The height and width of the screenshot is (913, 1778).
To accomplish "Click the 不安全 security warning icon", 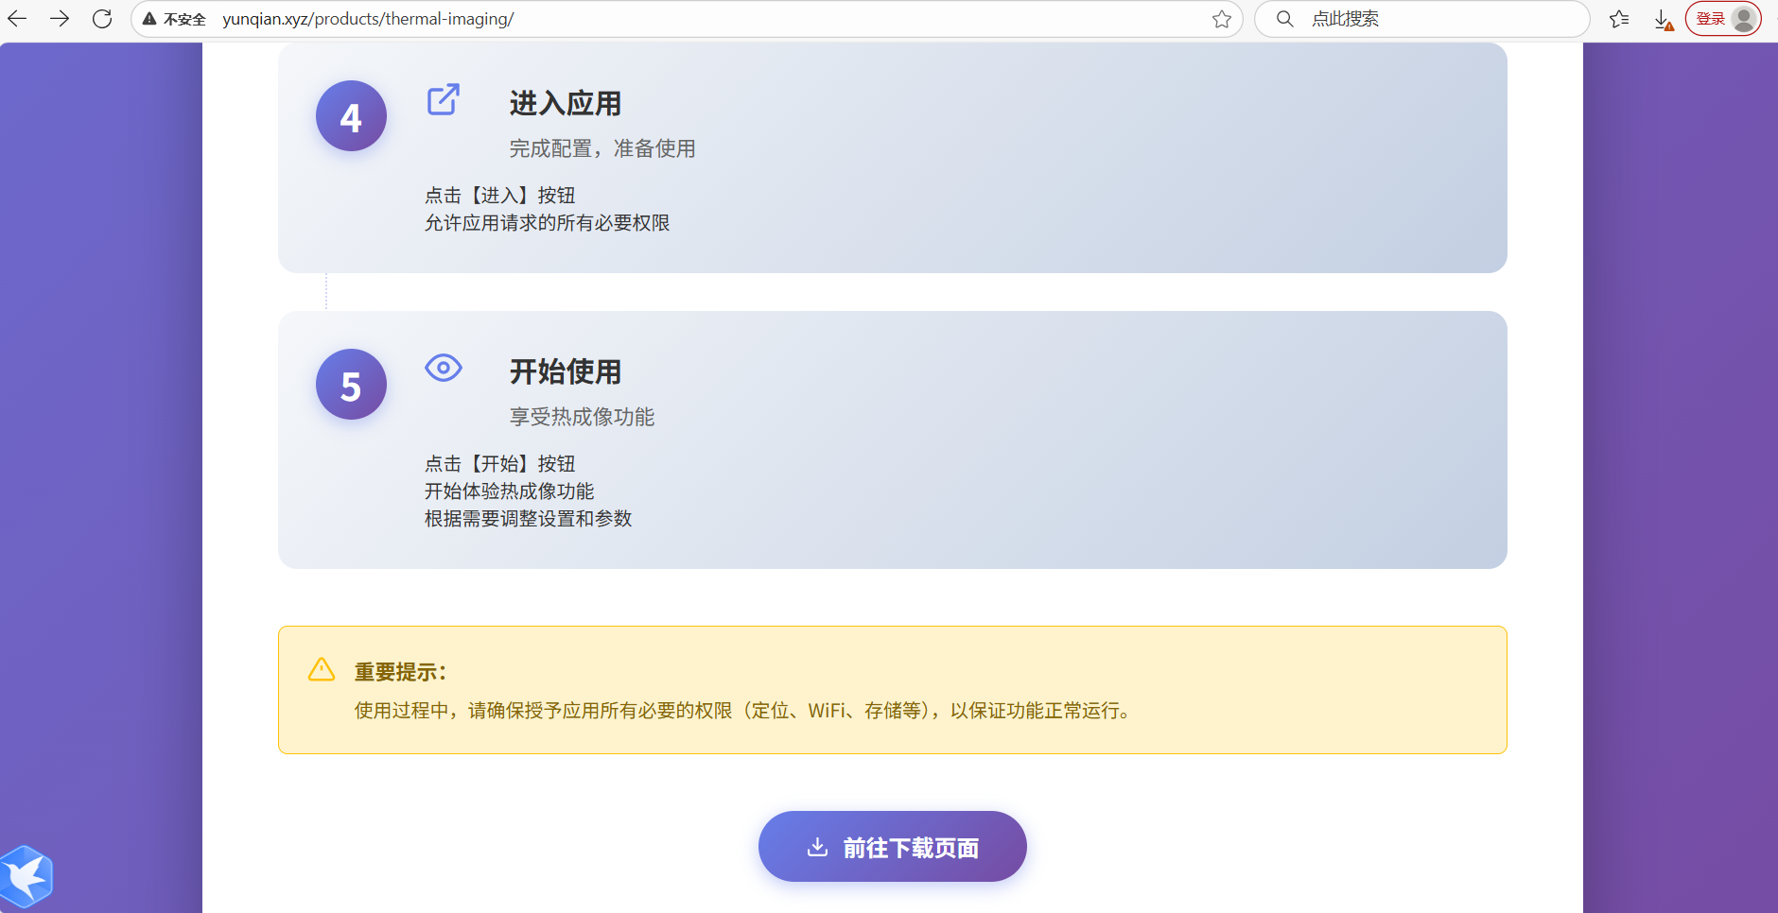I will tap(148, 18).
